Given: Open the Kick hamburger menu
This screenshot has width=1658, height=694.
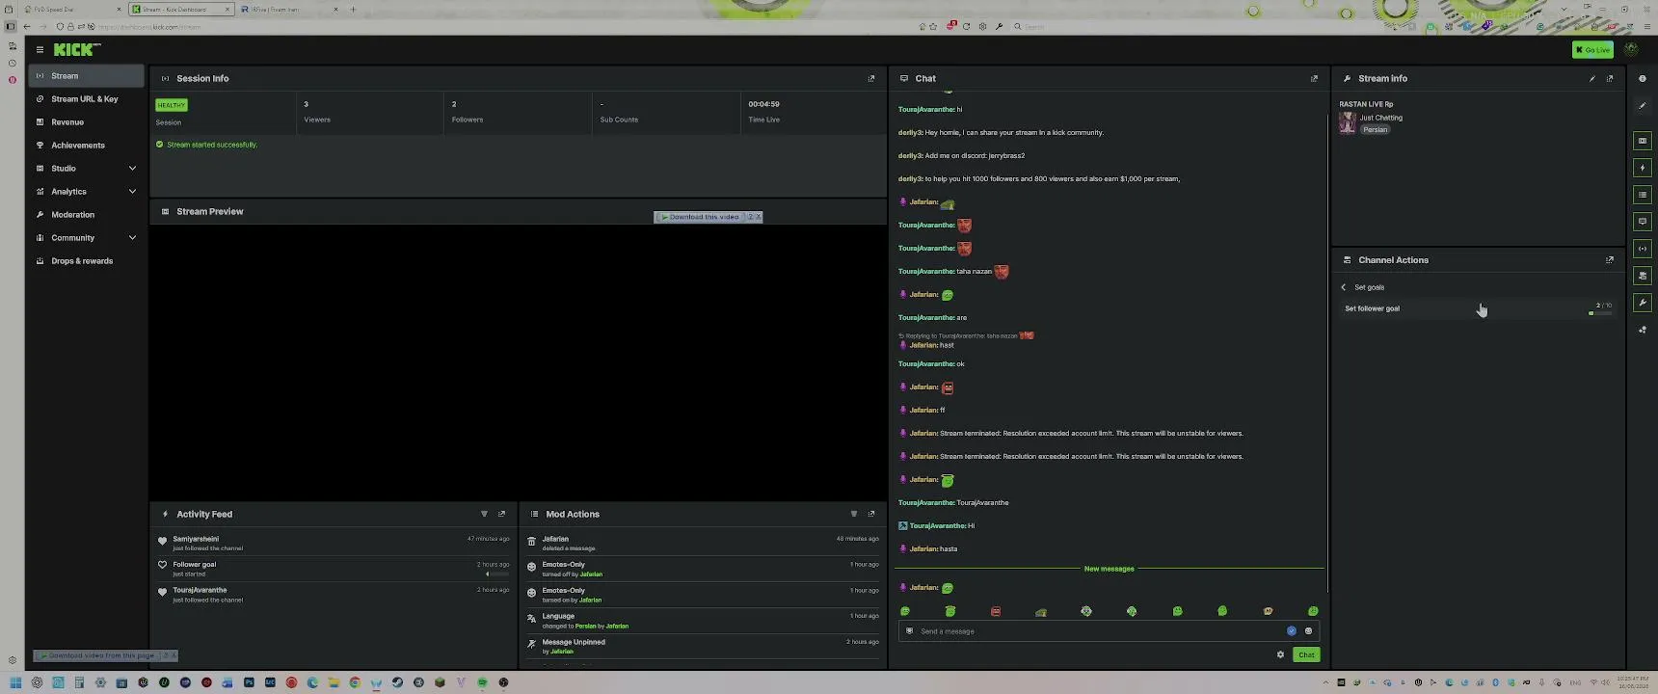Looking at the screenshot, I should tap(40, 49).
